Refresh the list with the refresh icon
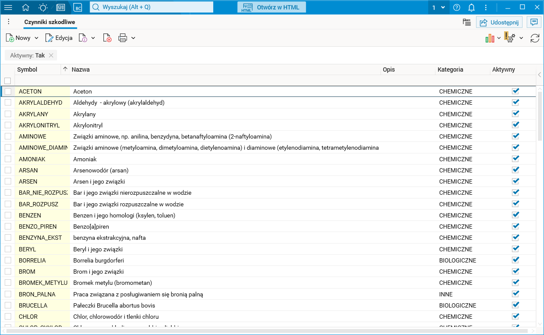This screenshot has height=335, width=544. (535, 38)
